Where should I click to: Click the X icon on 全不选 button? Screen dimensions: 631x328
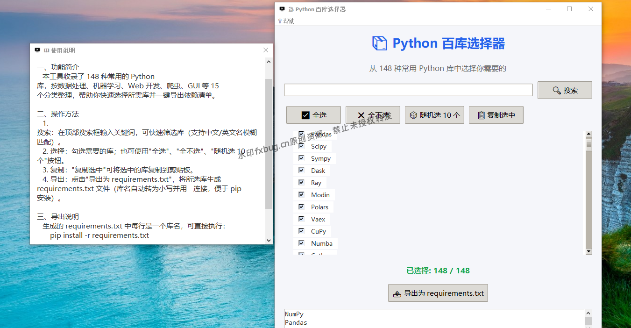coord(361,115)
